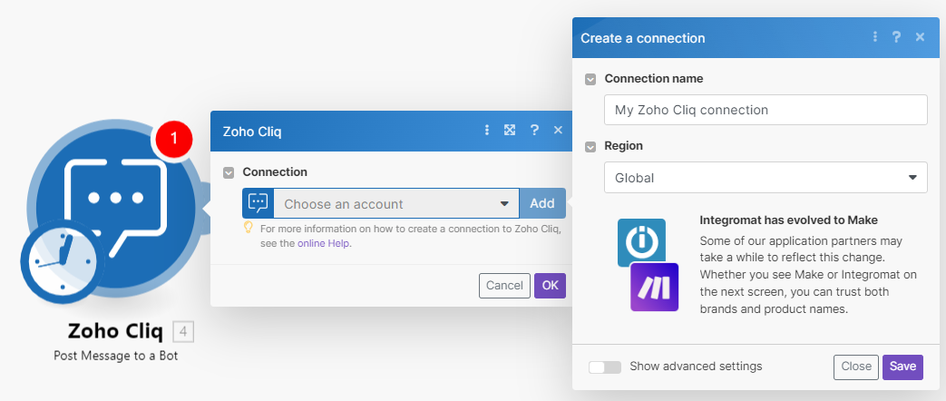
Task: Click 'Integromat has evolved to Make' heading
Action: [x=788, y=220]
